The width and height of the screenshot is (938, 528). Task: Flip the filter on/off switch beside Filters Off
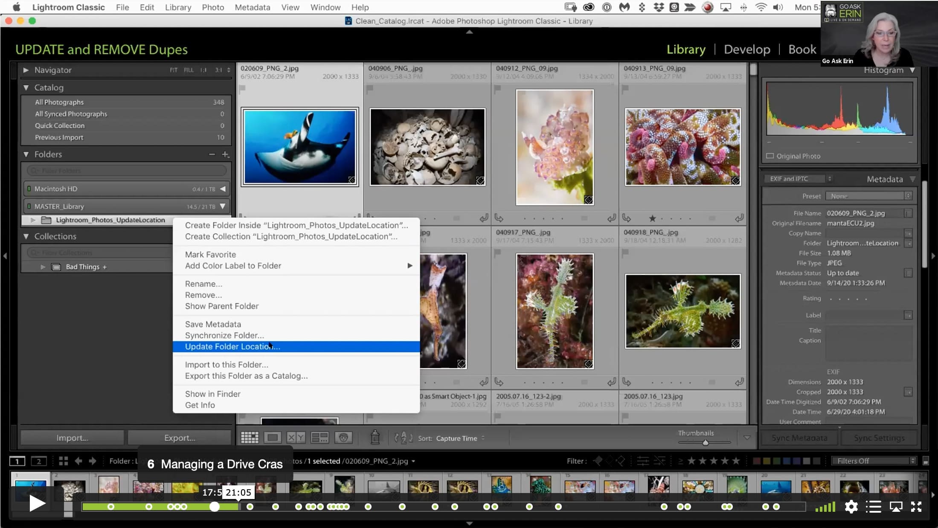point(926,461)
